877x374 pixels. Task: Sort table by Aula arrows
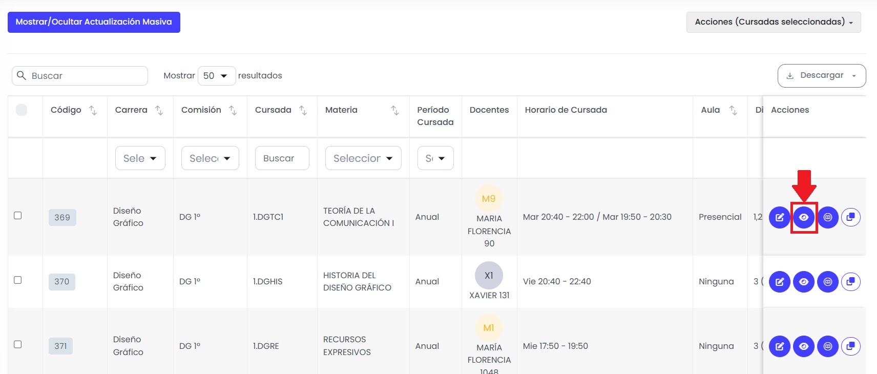point(733,110)
